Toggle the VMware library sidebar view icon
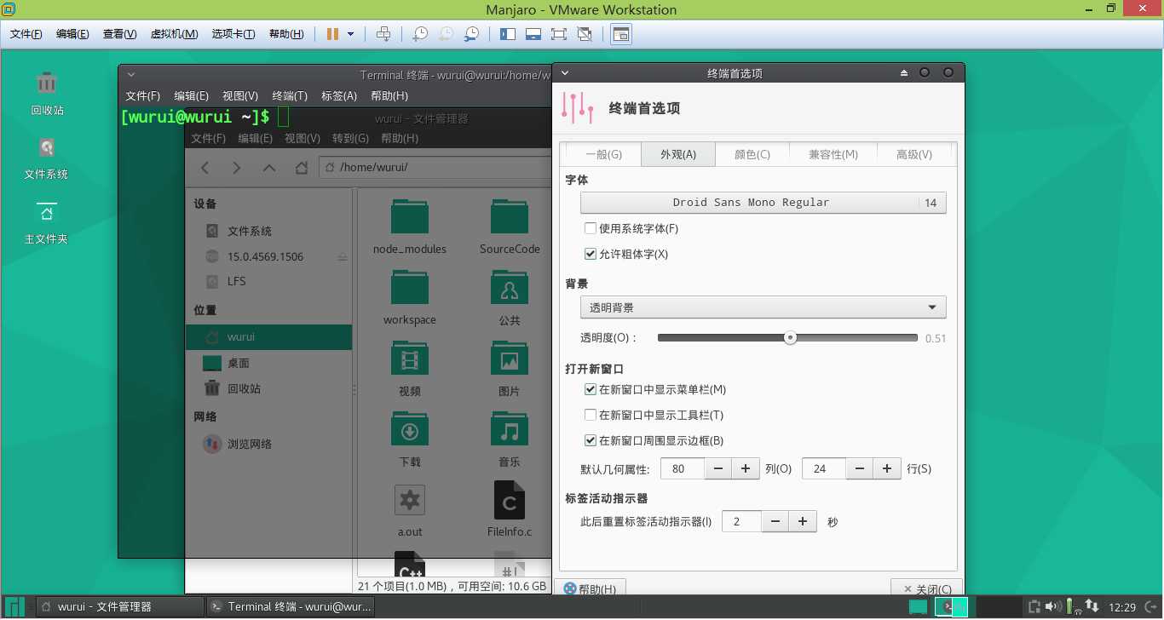 click(x=508, y=34)
